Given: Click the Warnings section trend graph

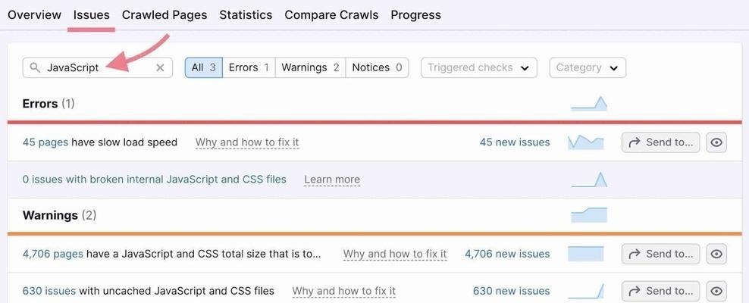Looking at the screenshot, I should pyautogui.click(x=589, y=215).
